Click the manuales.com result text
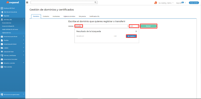Viewport: 201px width, 99px height. click(80, 36)
